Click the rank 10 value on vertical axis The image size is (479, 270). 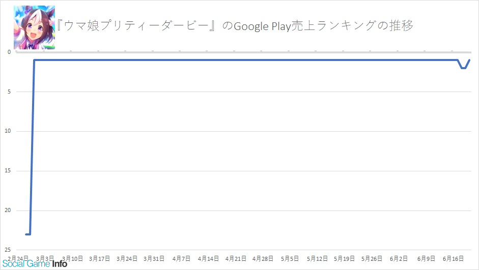(8, 131)
